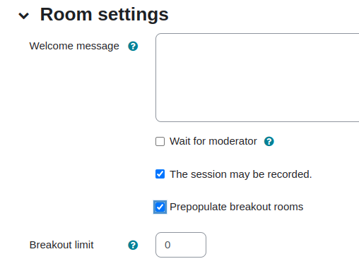Enable the Wait for moderator checkbox
Image resolution: width=359 pixels, height=266 pixels.
[x=160, y=142]
